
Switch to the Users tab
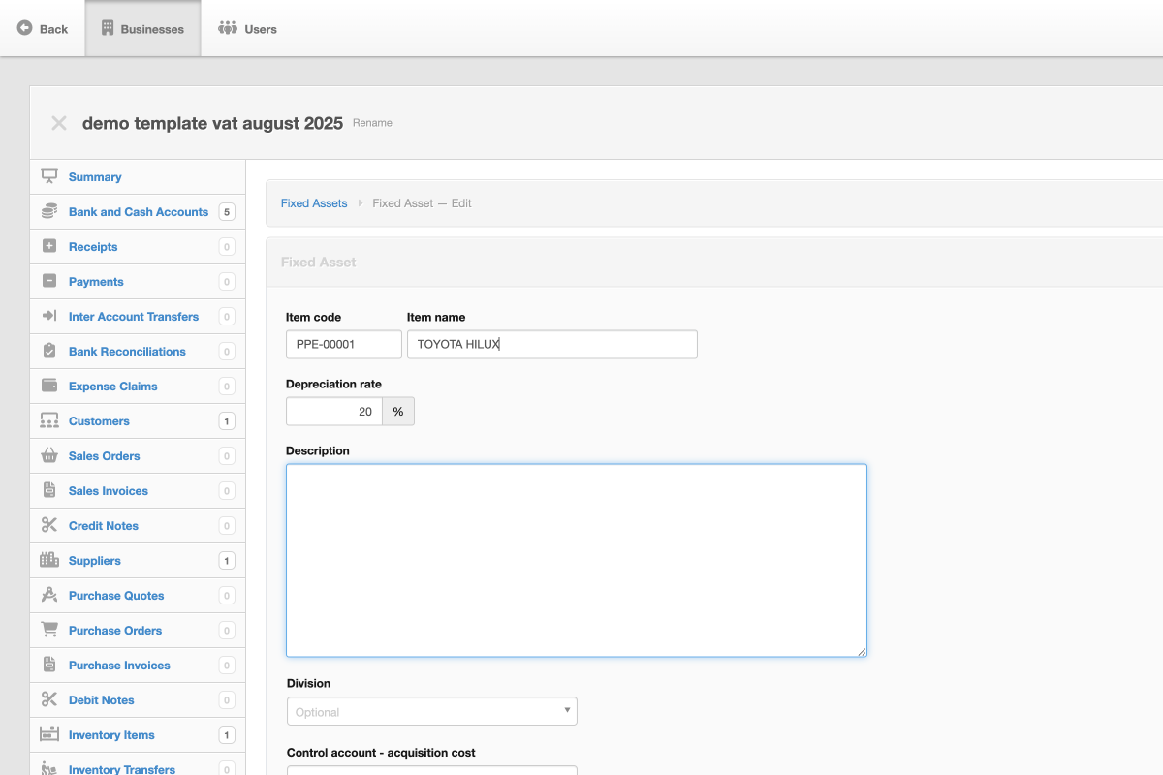coord(248,29)
